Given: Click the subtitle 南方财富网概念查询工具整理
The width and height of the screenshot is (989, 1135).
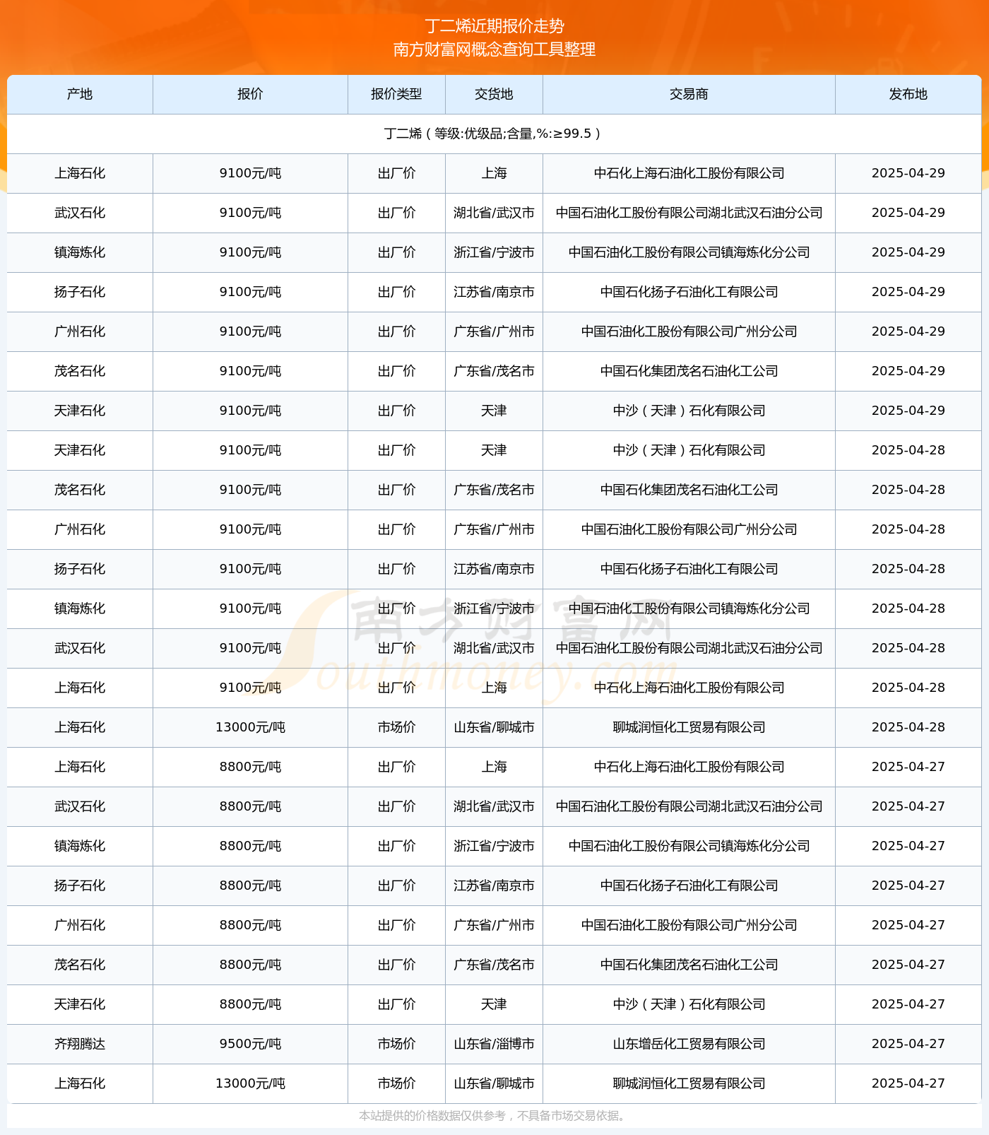Looking at the screenshot, I should click(x=494, y=49).
